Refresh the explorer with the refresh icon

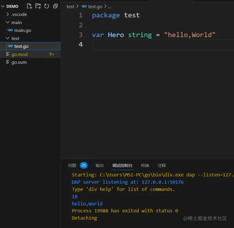(x=46, y=6)
